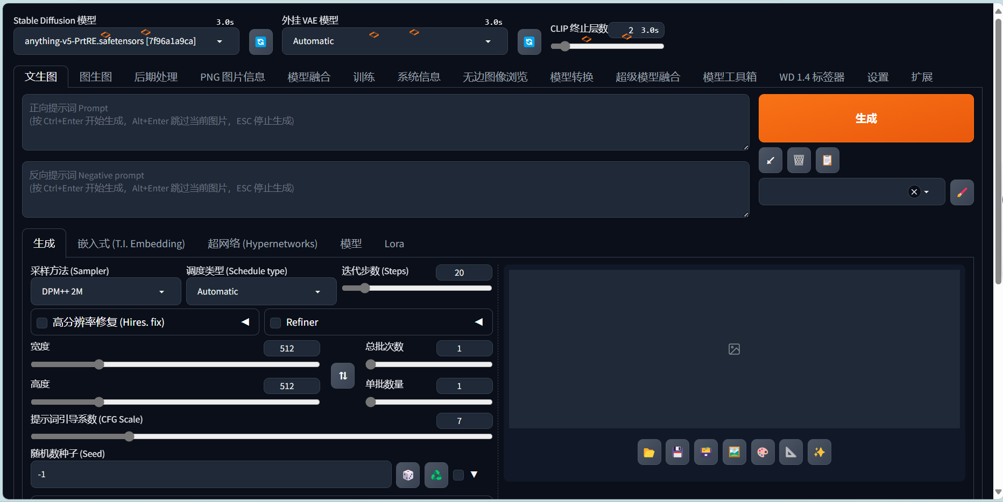Adjust the CFG Scale slider
Viewport: 1003px width, 502px height.
tap(262, 436)
